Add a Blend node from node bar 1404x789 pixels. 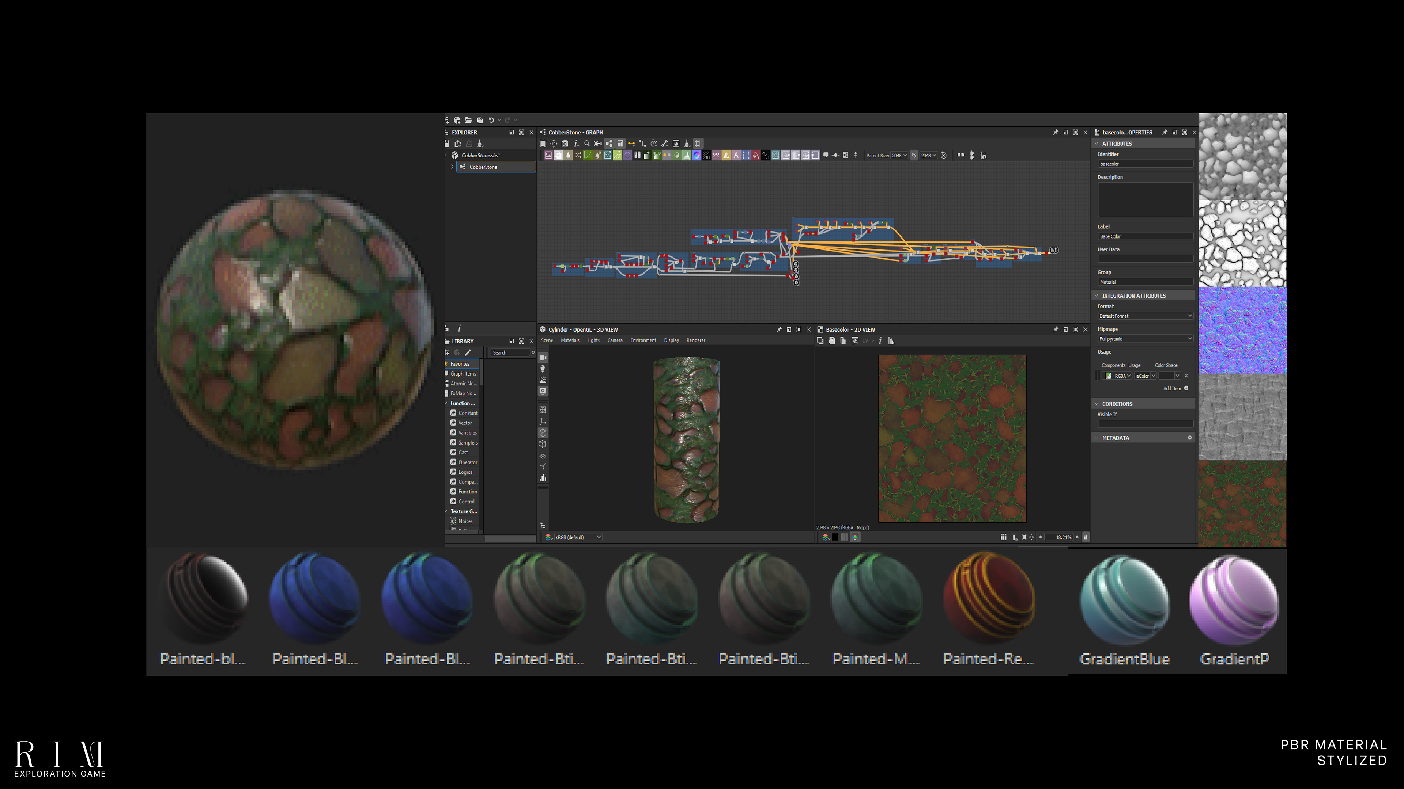(x=559, y=155)
